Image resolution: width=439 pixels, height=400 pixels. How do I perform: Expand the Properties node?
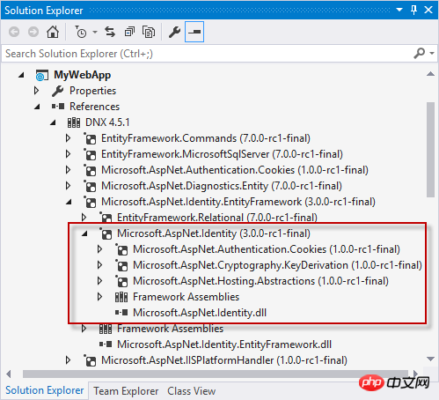tap(36, 91)
